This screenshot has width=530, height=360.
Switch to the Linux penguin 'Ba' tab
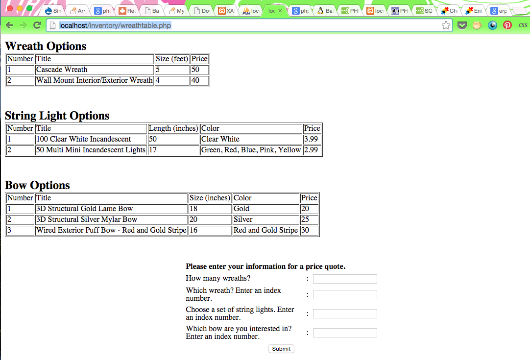325,11
